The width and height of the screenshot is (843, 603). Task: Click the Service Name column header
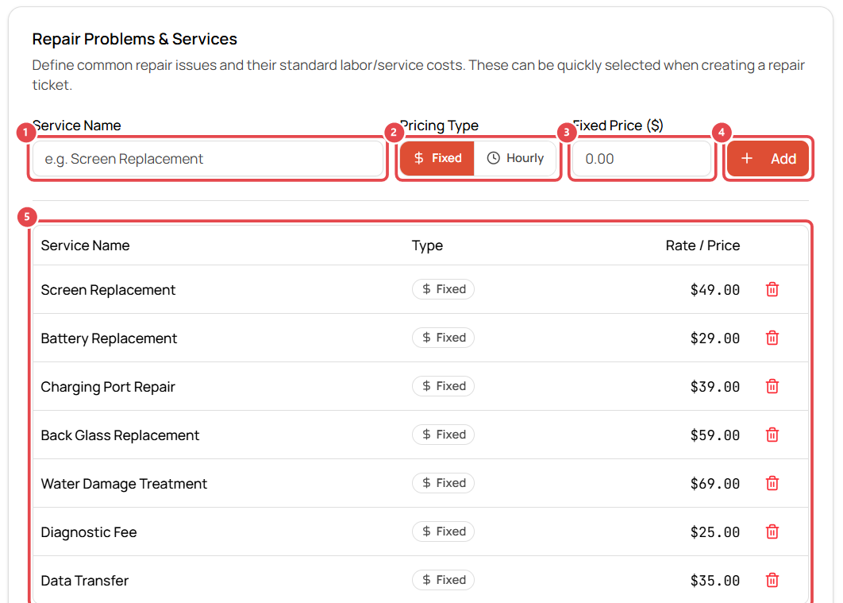(86, 245)
